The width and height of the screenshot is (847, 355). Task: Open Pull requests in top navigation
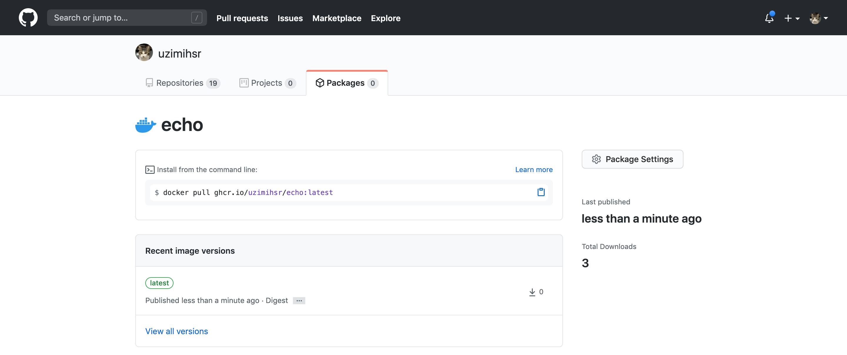(x=242, y=18)
